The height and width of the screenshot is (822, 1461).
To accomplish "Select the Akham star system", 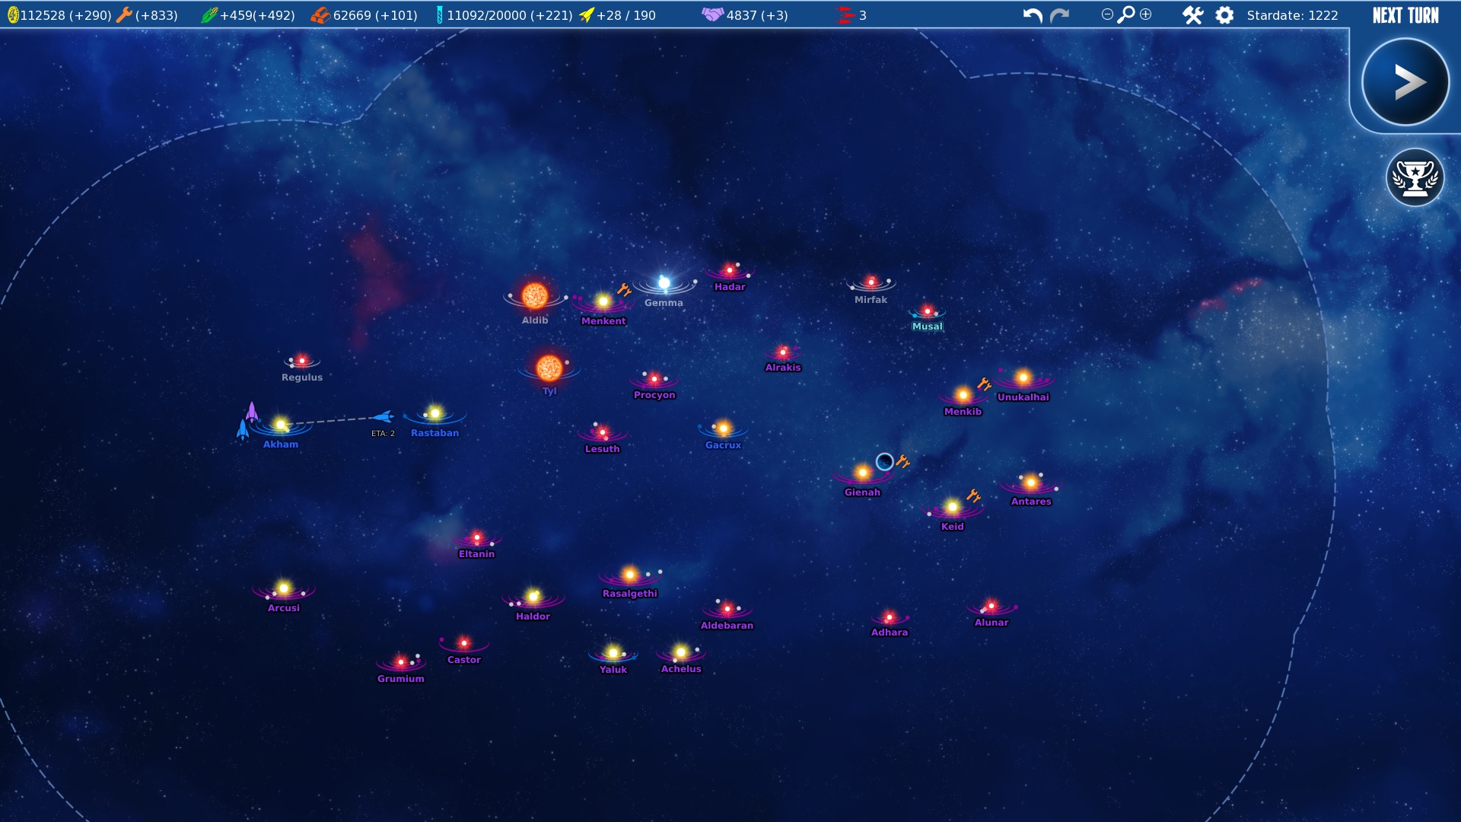I will click(x=281, y=425).
